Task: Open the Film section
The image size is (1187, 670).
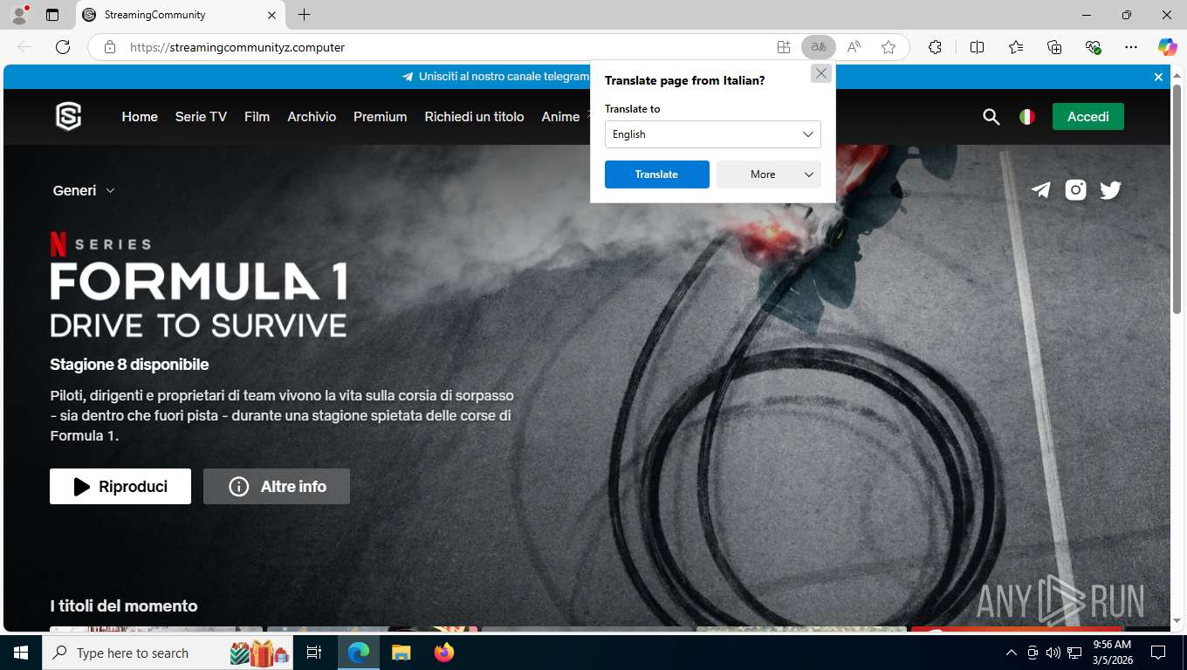Action: (257, 117)
